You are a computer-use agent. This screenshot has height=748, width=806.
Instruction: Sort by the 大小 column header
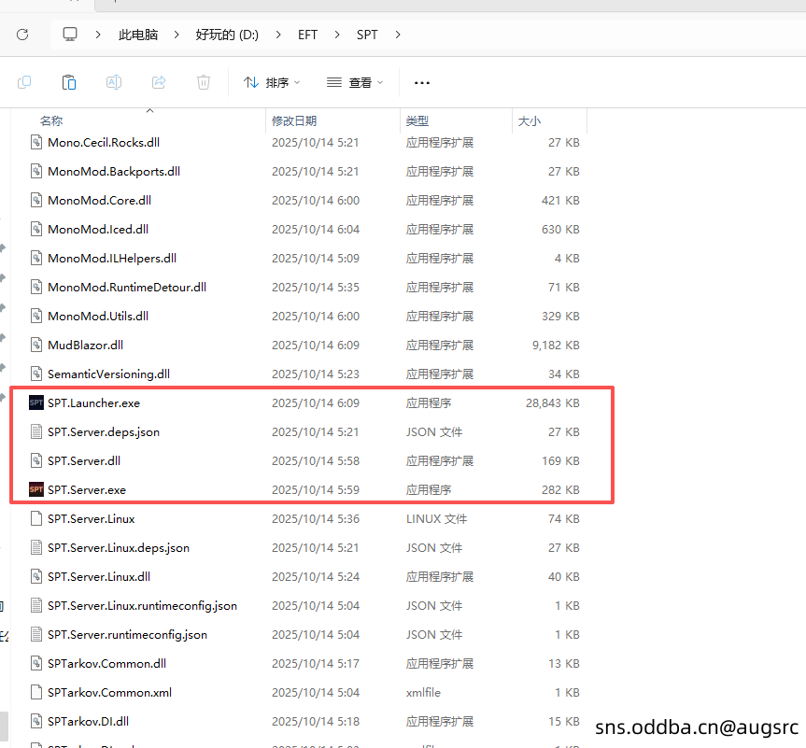(530, 121)
